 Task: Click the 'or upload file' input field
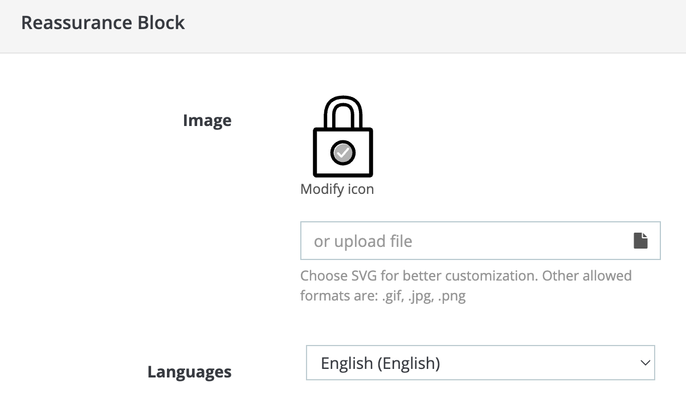456,240
